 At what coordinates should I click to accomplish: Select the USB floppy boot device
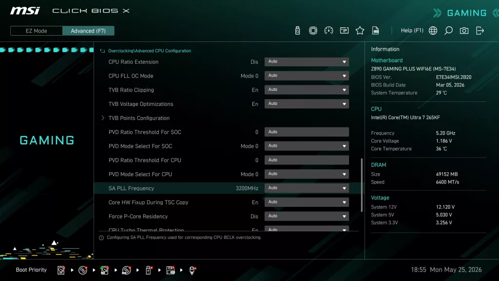171,270
